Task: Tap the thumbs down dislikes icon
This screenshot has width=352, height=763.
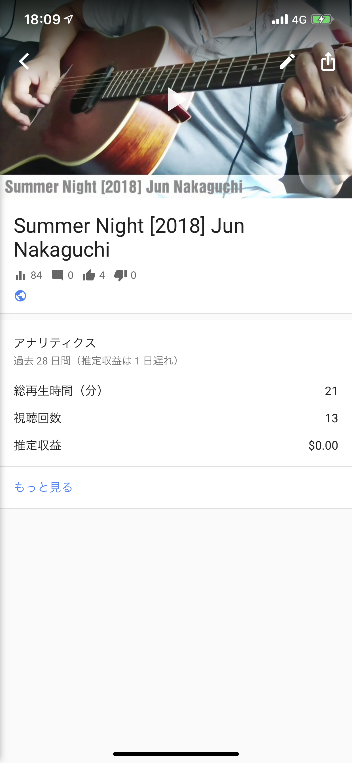Action: point(120,275)
